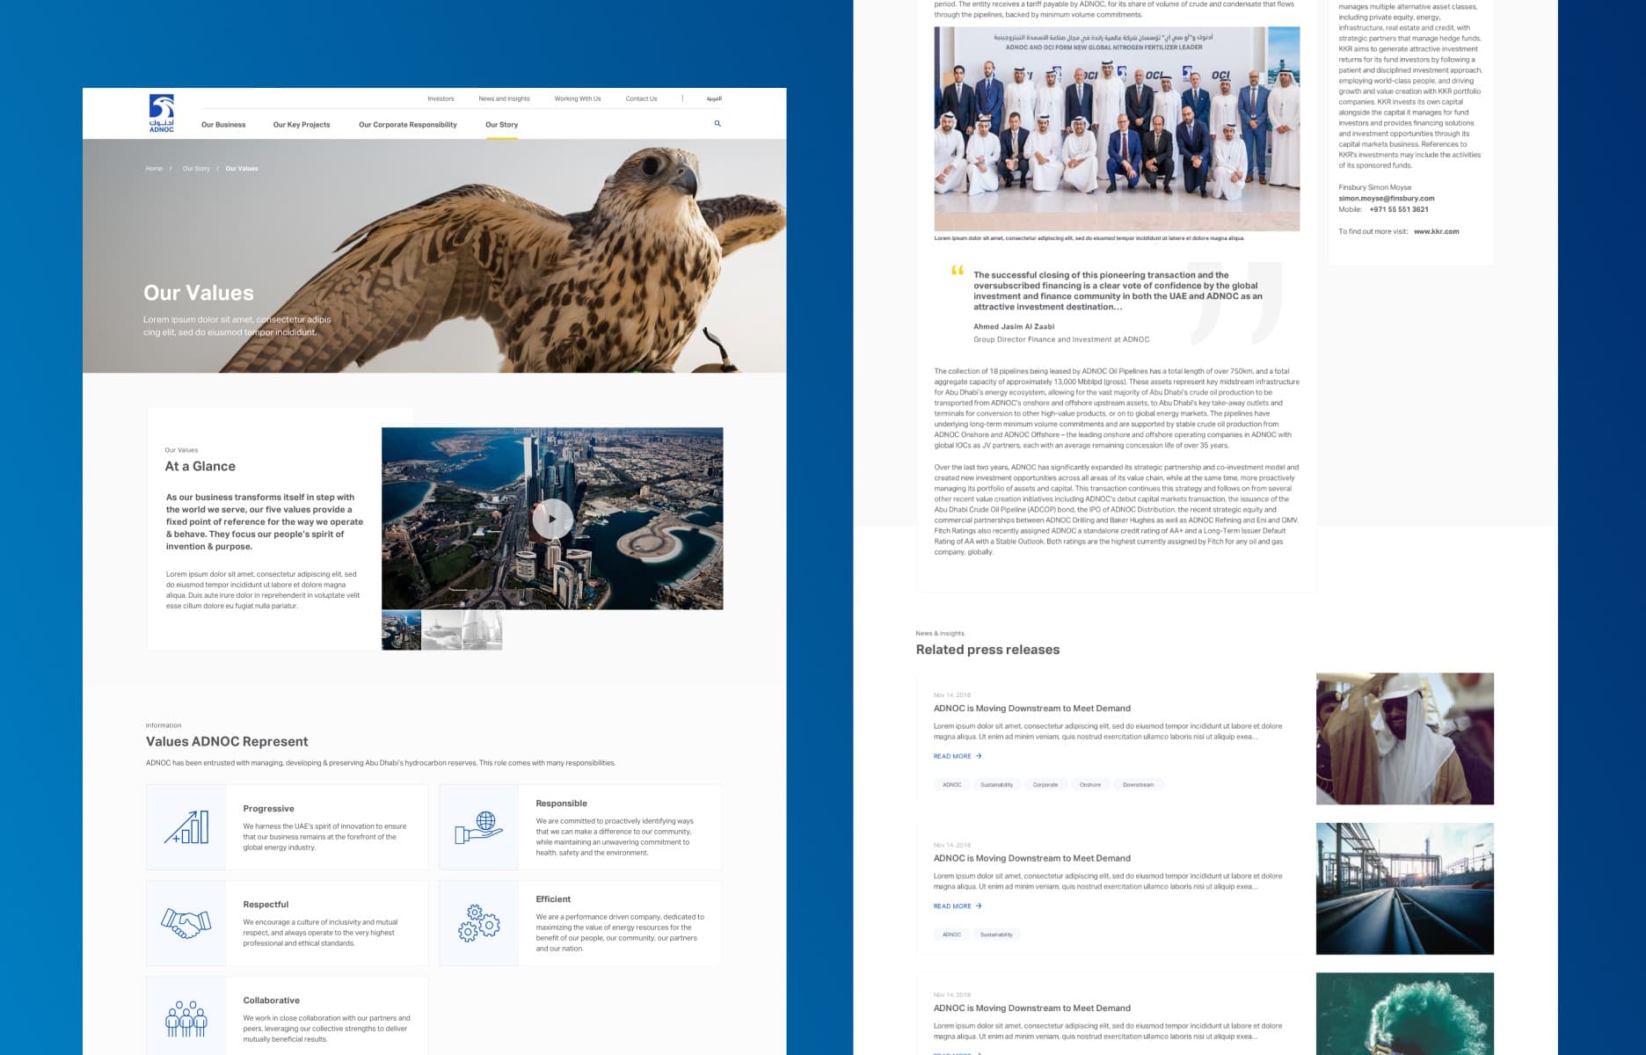This screenshot has height=1055, width=1646.
Task: Open second press release headline
Action: click(x=1032, y=858)
